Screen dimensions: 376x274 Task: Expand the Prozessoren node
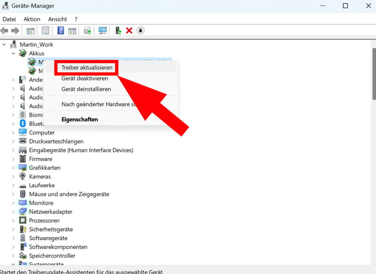pos(13,221)
